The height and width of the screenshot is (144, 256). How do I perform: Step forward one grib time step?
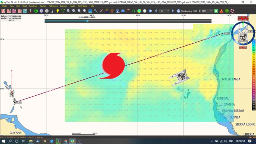pyautogui.click(x=173, y=11)
